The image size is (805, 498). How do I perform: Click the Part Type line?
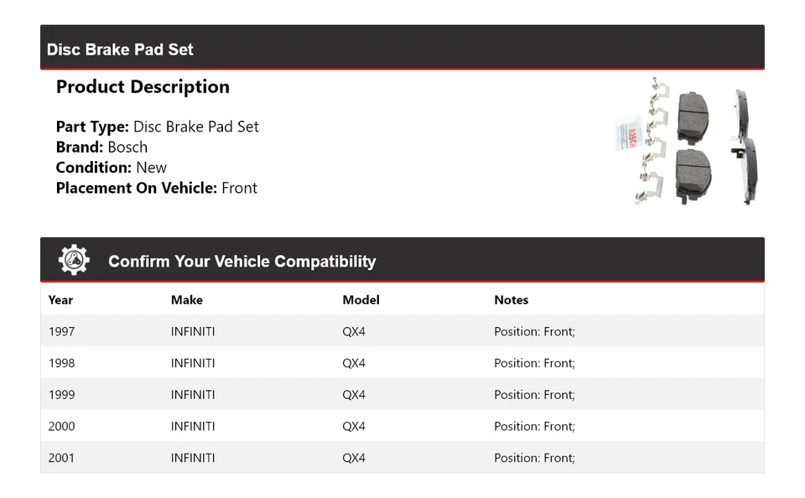coord(157,127)
